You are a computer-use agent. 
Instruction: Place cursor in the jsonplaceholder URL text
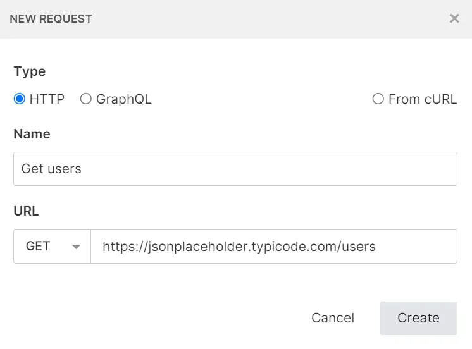point(239,246)
